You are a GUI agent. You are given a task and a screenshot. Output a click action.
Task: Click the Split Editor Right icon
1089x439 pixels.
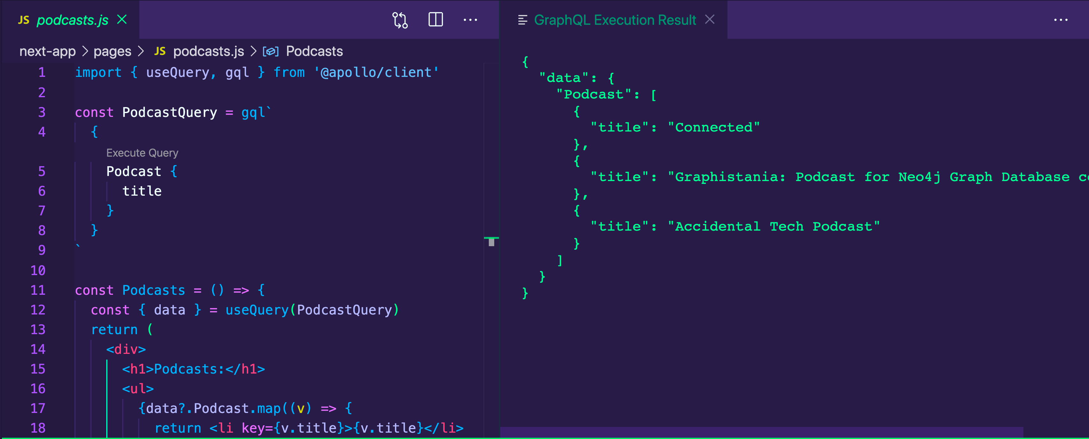435,20
